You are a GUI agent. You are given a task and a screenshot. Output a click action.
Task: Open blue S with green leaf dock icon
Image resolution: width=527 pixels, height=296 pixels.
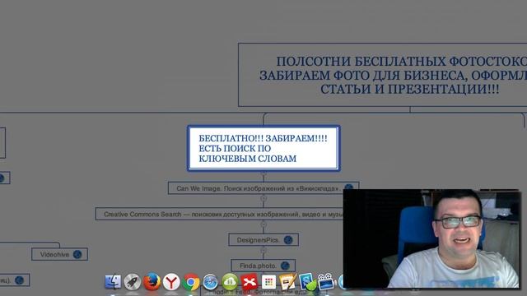coord(307,281)
